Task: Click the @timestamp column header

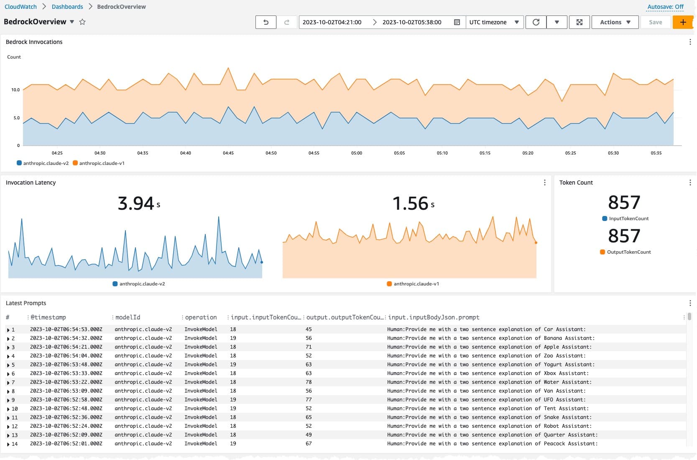Action: click(48, 317)
